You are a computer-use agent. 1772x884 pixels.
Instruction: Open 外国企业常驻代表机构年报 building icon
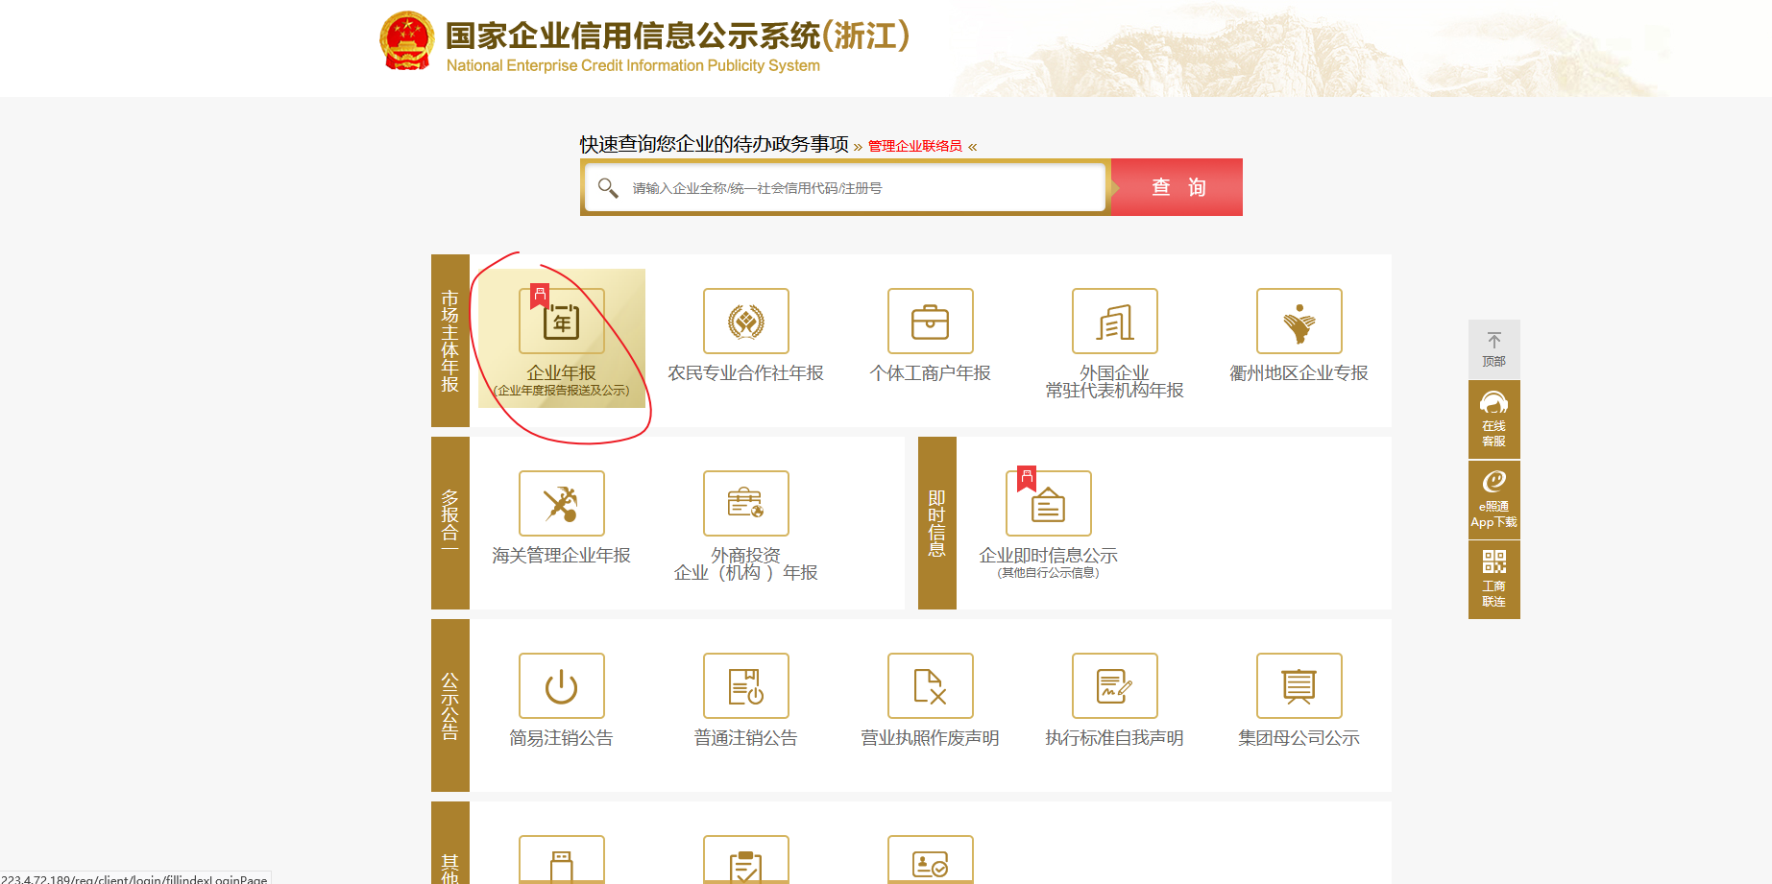point(1115,321)
